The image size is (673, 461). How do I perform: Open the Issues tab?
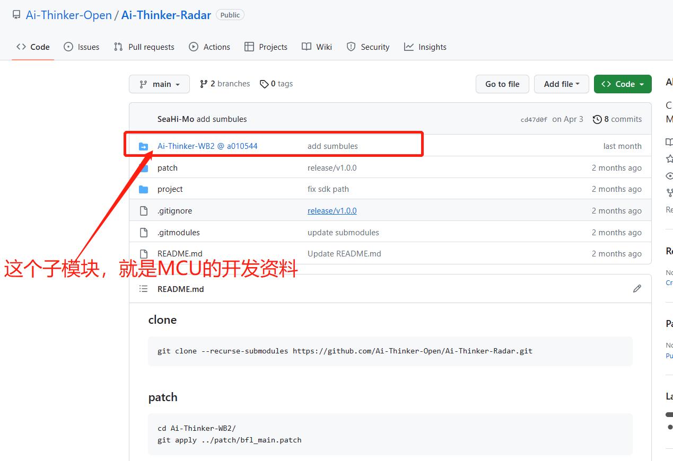[x=82, y=47]
